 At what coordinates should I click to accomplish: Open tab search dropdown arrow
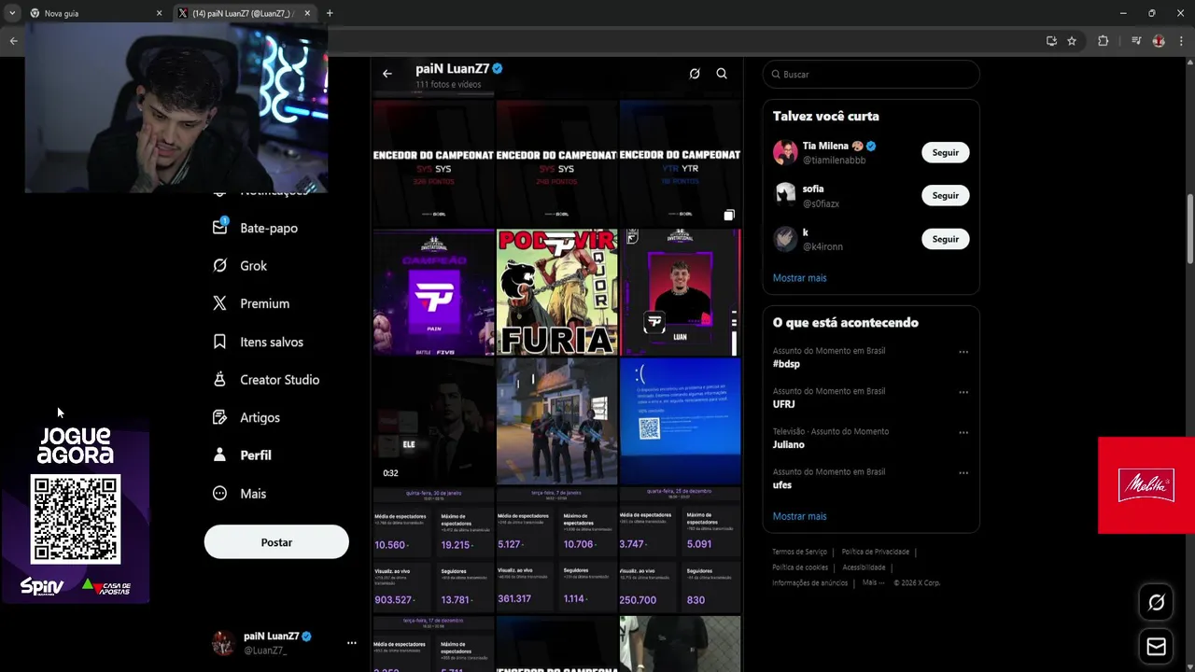coord(12,13)
